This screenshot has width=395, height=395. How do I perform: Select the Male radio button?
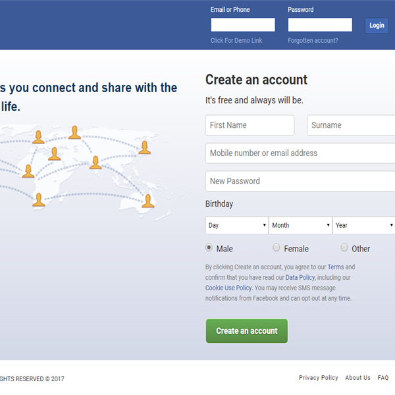[x=209, y=248]
